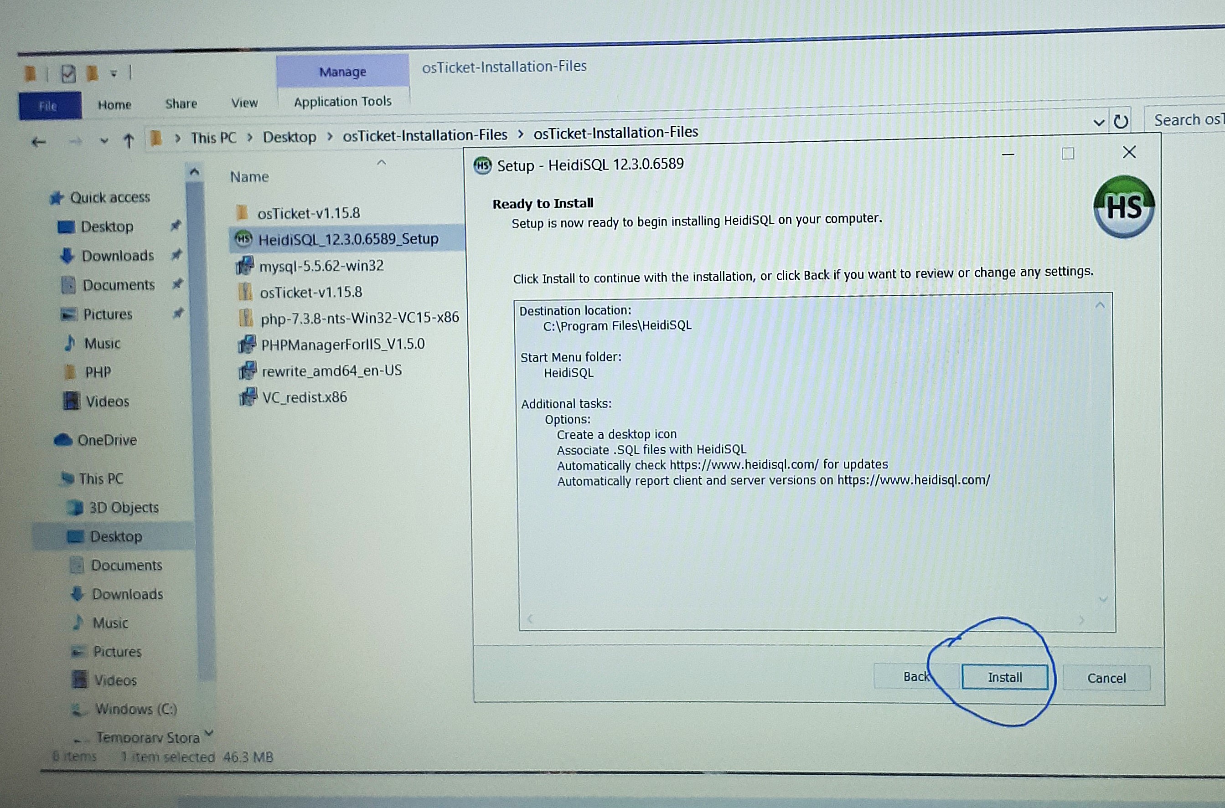Open Quick Access Toolbar customize dropdown

pyautogui.click(x=114, y=74)
